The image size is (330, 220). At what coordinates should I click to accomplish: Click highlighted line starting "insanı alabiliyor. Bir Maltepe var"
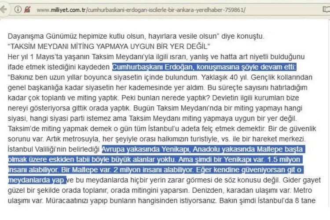(x=156, y=170)
